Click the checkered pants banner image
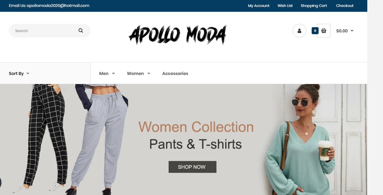The width and height of the screenshot is (383, 195). [44, 139]
